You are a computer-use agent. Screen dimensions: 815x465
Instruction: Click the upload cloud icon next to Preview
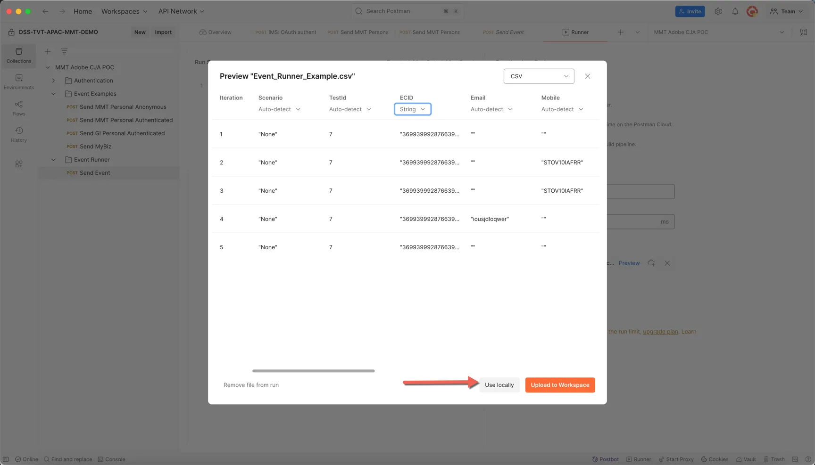pyautogui.click(x=651, y=263)
